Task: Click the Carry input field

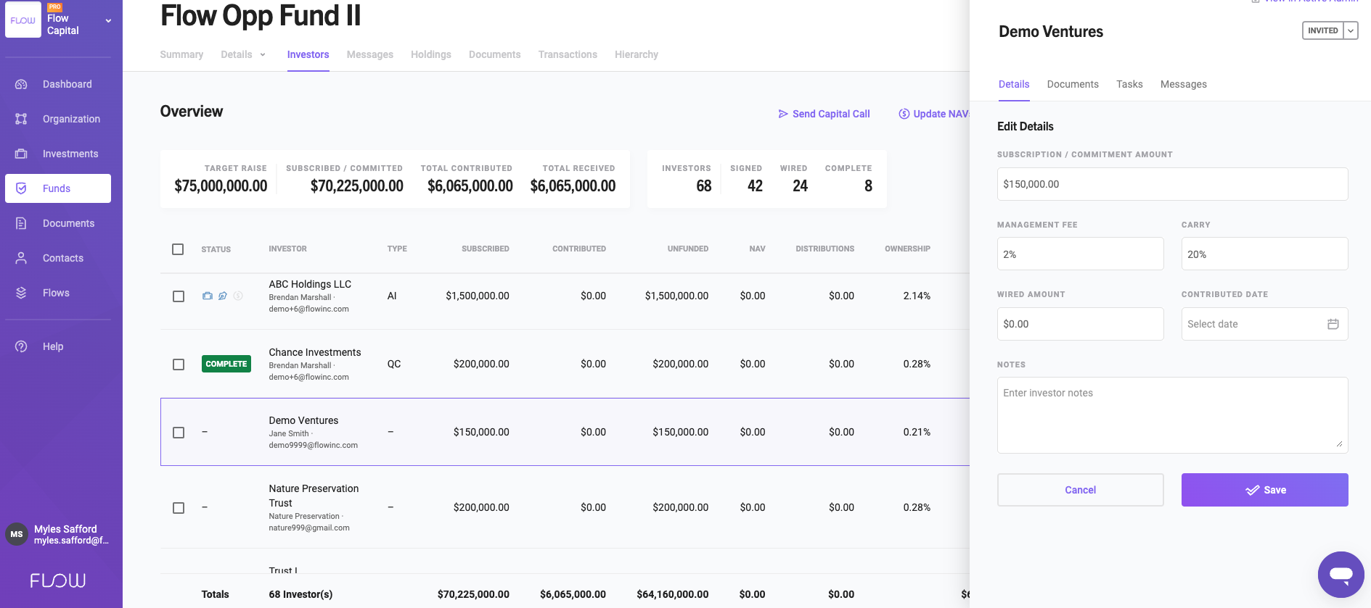Action: click(1264, 254)
